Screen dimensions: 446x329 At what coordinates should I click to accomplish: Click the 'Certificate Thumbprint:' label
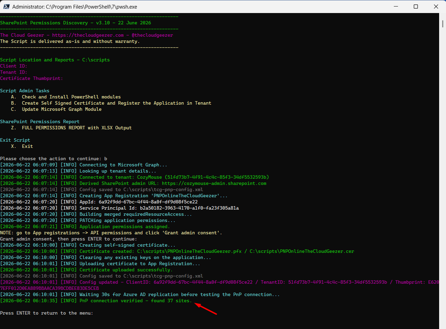coord(32,78)
